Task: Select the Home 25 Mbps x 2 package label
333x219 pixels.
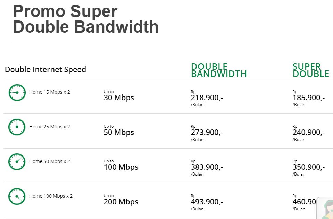Action: [50, 127]
